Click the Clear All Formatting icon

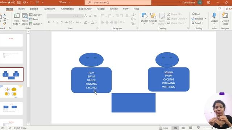95,16
